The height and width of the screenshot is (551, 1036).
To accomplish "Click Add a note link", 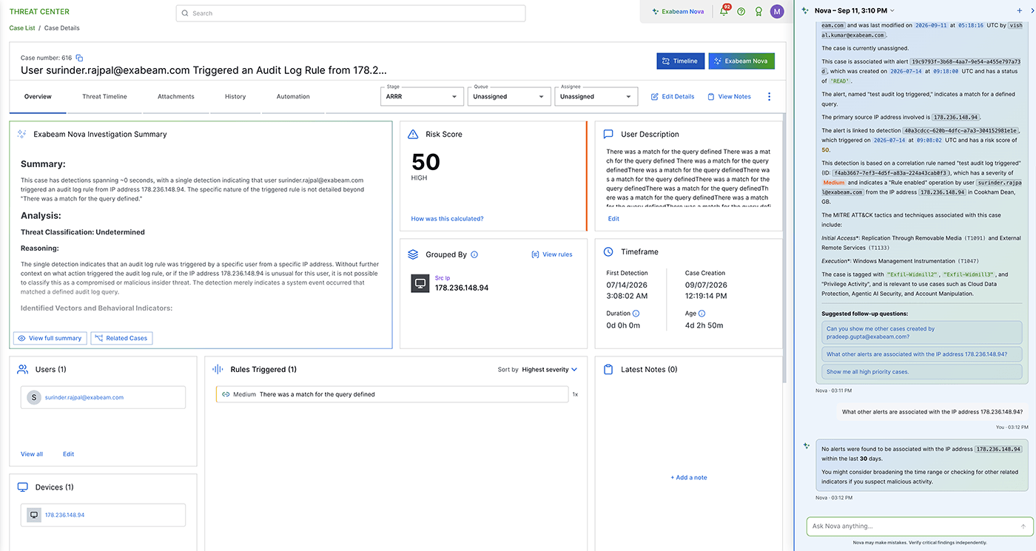I will [x=689, y=478].
